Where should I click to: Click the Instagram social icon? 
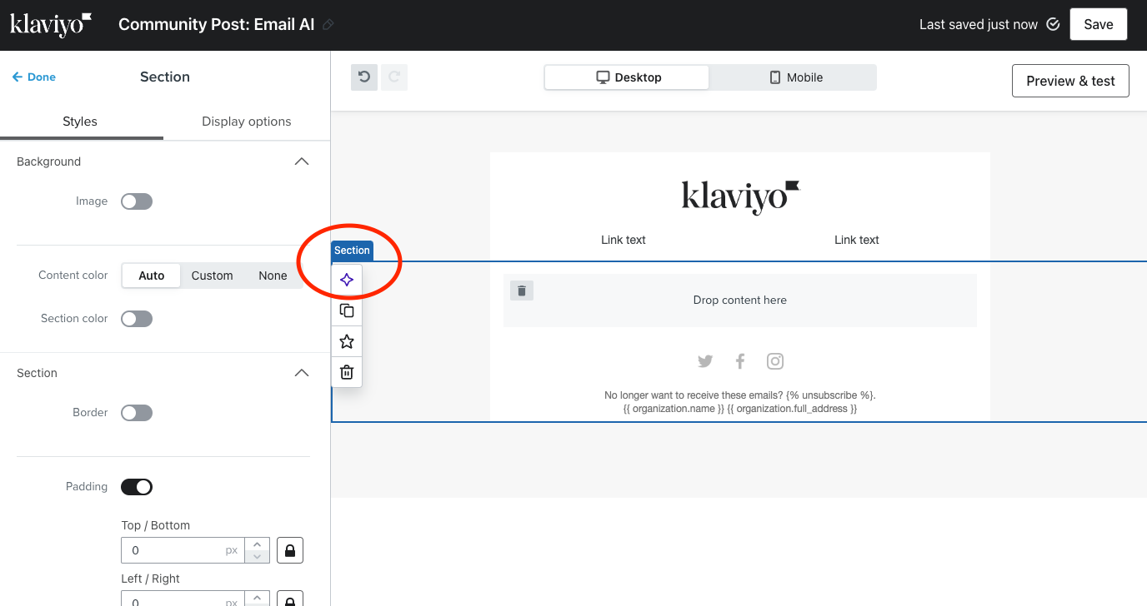click(x=775, y=361)
